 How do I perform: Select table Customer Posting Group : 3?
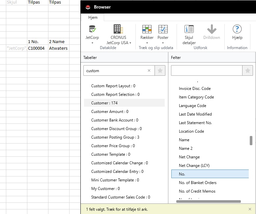pos(115,137)
